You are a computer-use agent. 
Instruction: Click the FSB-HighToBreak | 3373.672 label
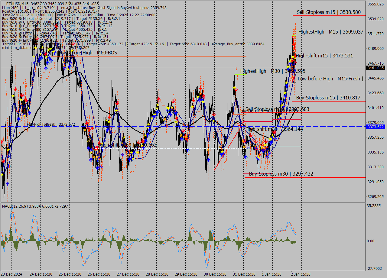[x=51, y=124]
